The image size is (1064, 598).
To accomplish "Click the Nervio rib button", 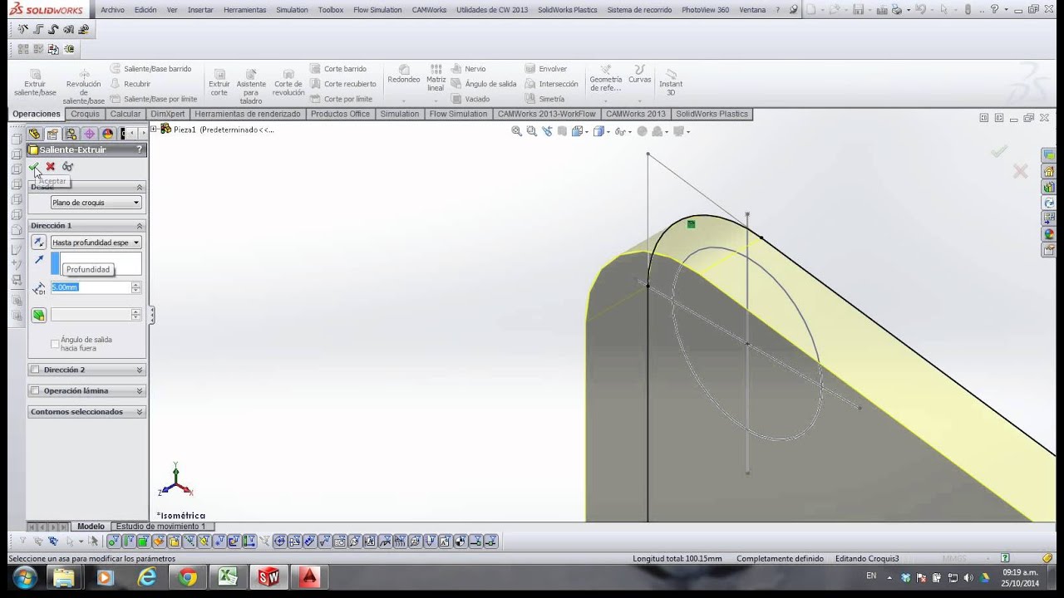I will click(469, 69).
